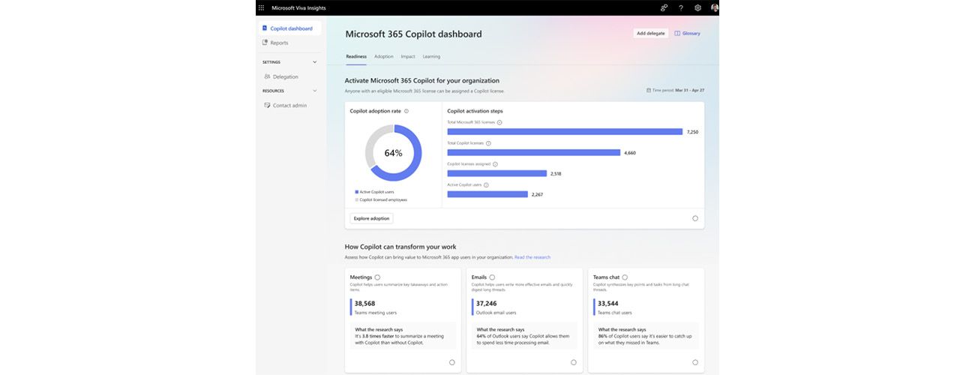The width and height of the screenshot is (975, 375).
Task: Click the circle icon next to Meetings heading
Action: [377, 277]
